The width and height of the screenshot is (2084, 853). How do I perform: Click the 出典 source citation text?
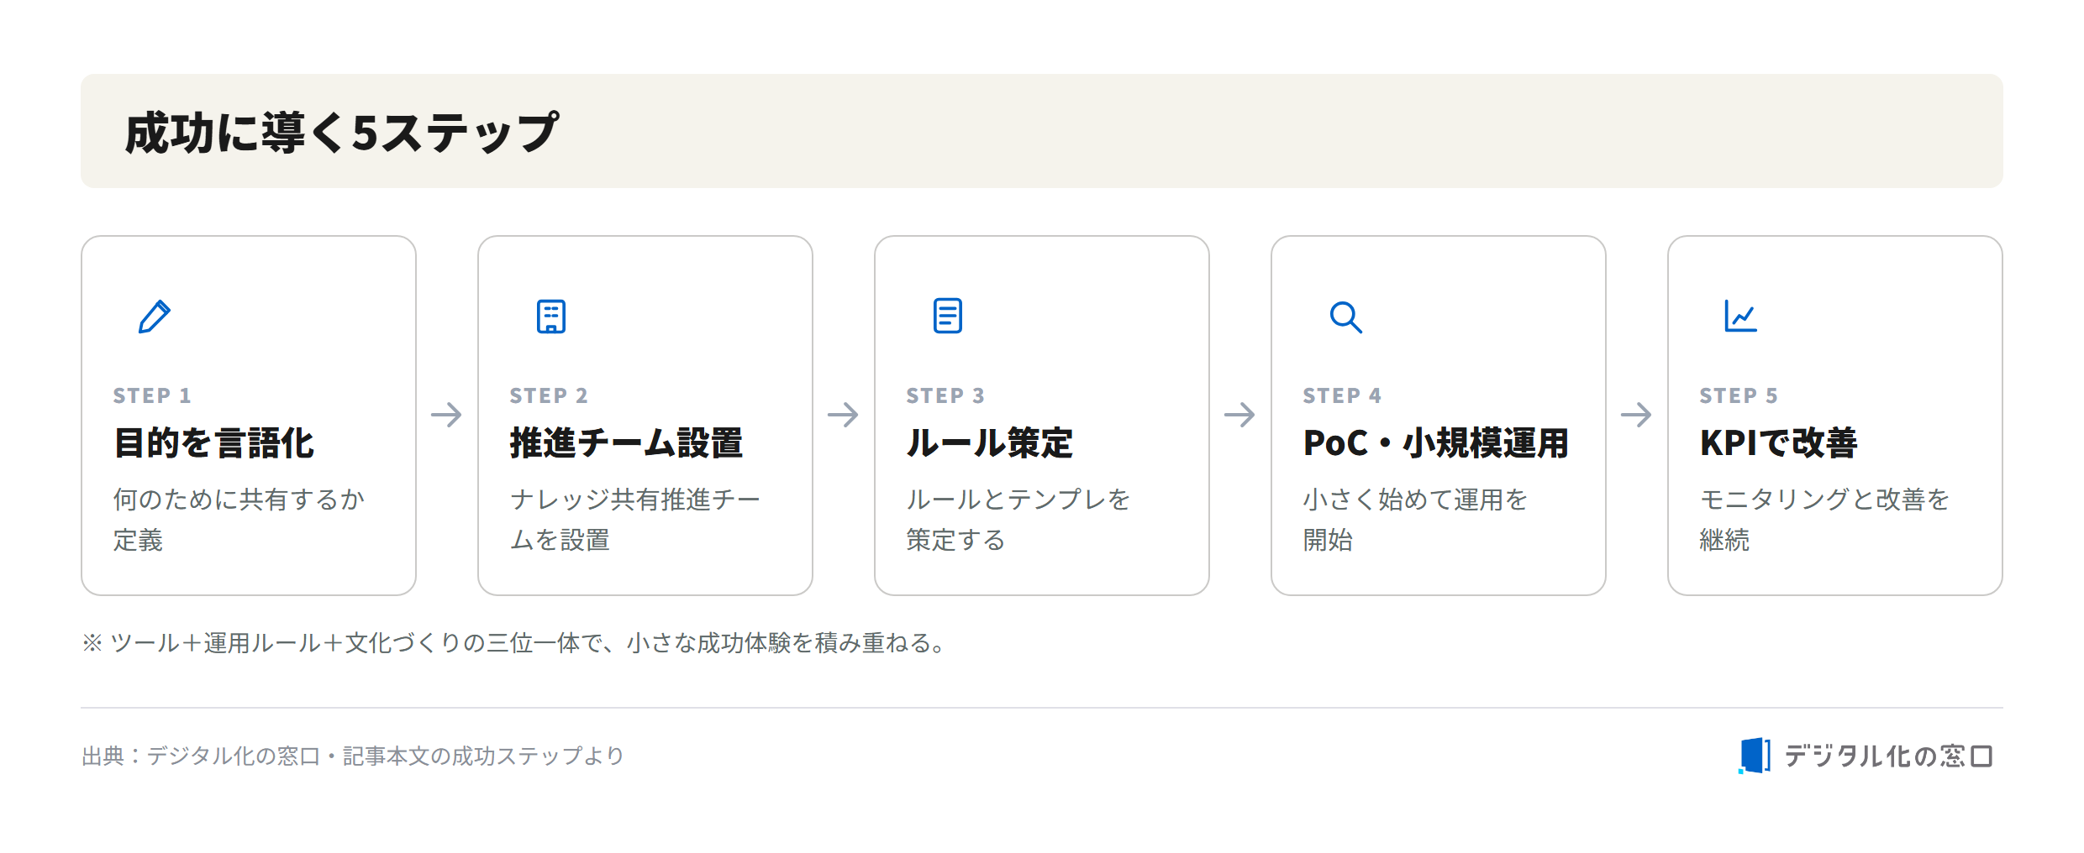pyautogui.click(x=353, y=756)
